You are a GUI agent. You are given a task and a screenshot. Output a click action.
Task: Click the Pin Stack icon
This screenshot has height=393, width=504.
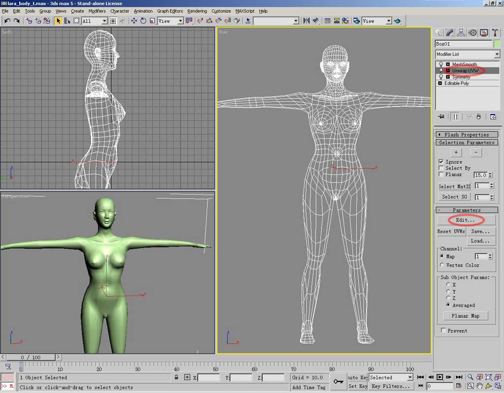point(441,116)
